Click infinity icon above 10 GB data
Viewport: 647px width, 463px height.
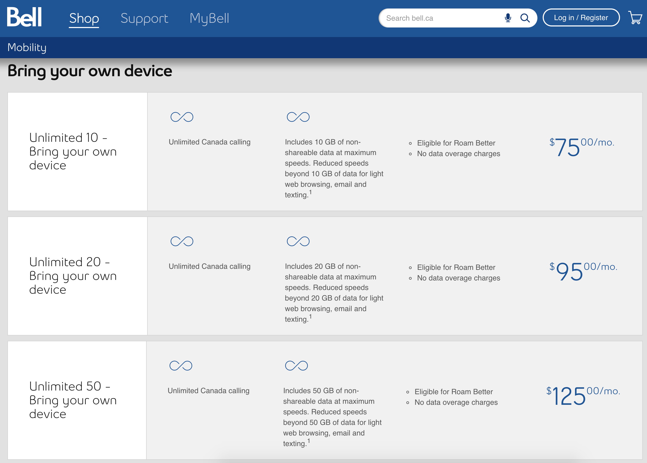coord(298,117)
